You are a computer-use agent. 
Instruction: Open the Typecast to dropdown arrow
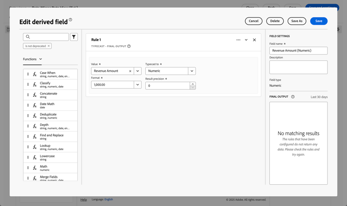coord(192,71)
